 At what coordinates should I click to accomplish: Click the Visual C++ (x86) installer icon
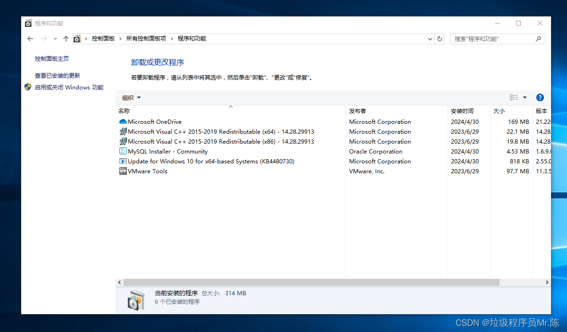pyautogui.click(x=123, y=141)
